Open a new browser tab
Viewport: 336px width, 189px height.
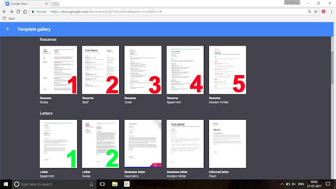[x=56, y=4]
